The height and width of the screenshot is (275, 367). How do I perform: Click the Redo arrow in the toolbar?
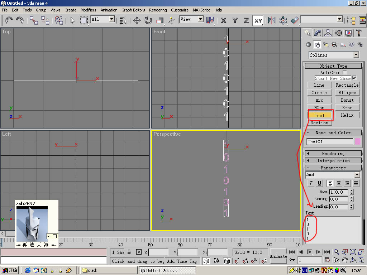pyautogui.click(x=20, y=20)
